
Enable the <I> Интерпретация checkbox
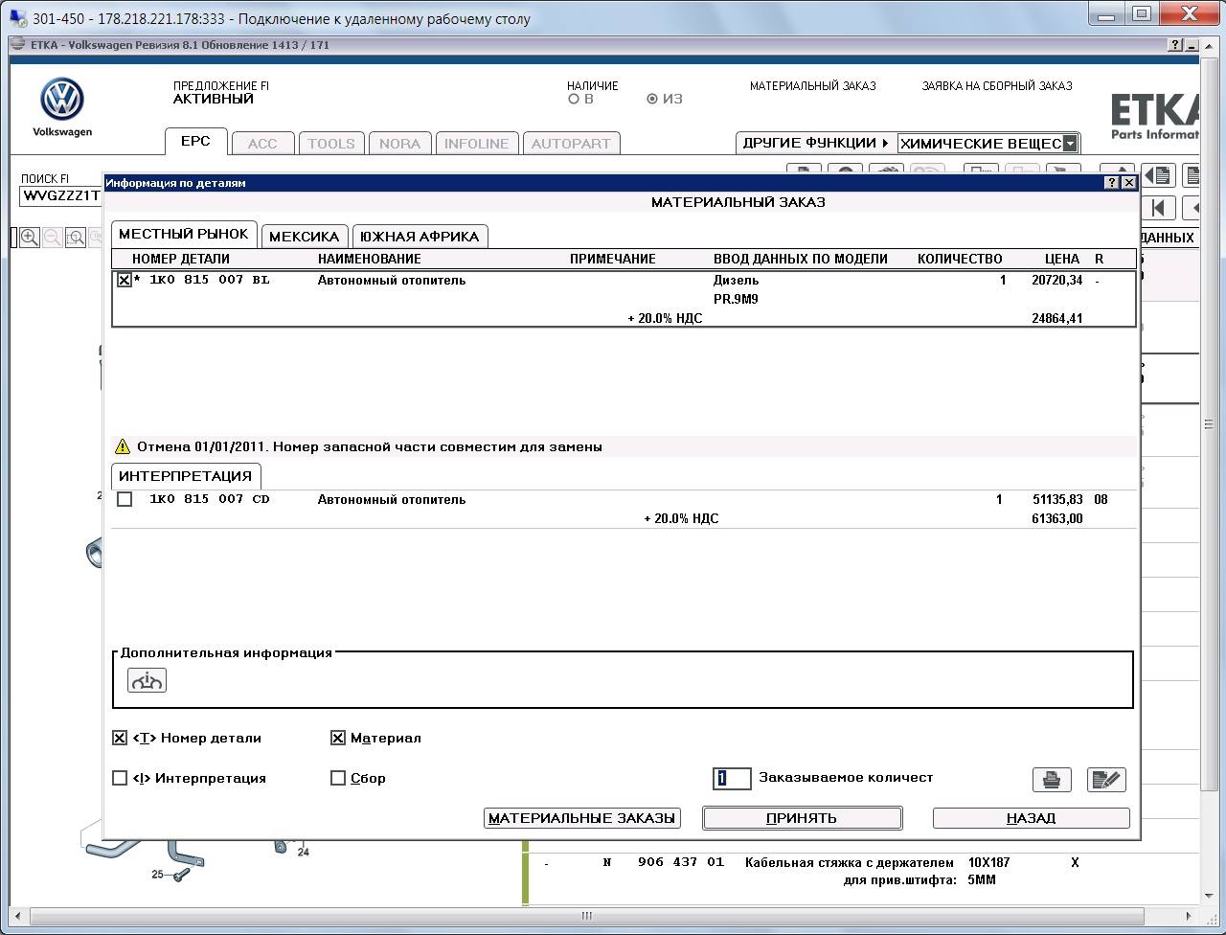(x=120, y=778)
